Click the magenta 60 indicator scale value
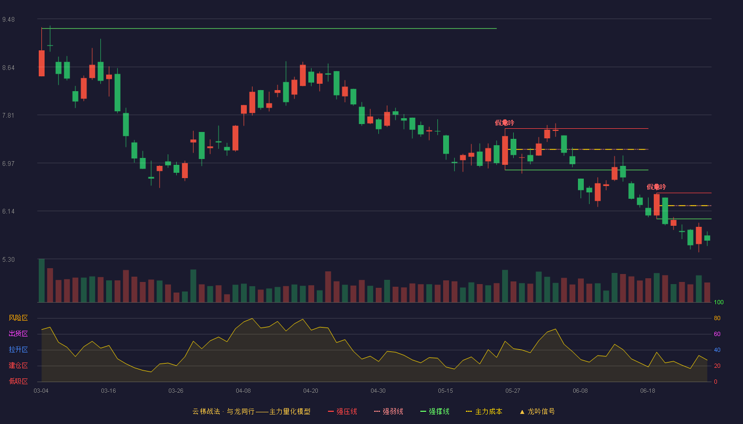 (x=717, y=334)
